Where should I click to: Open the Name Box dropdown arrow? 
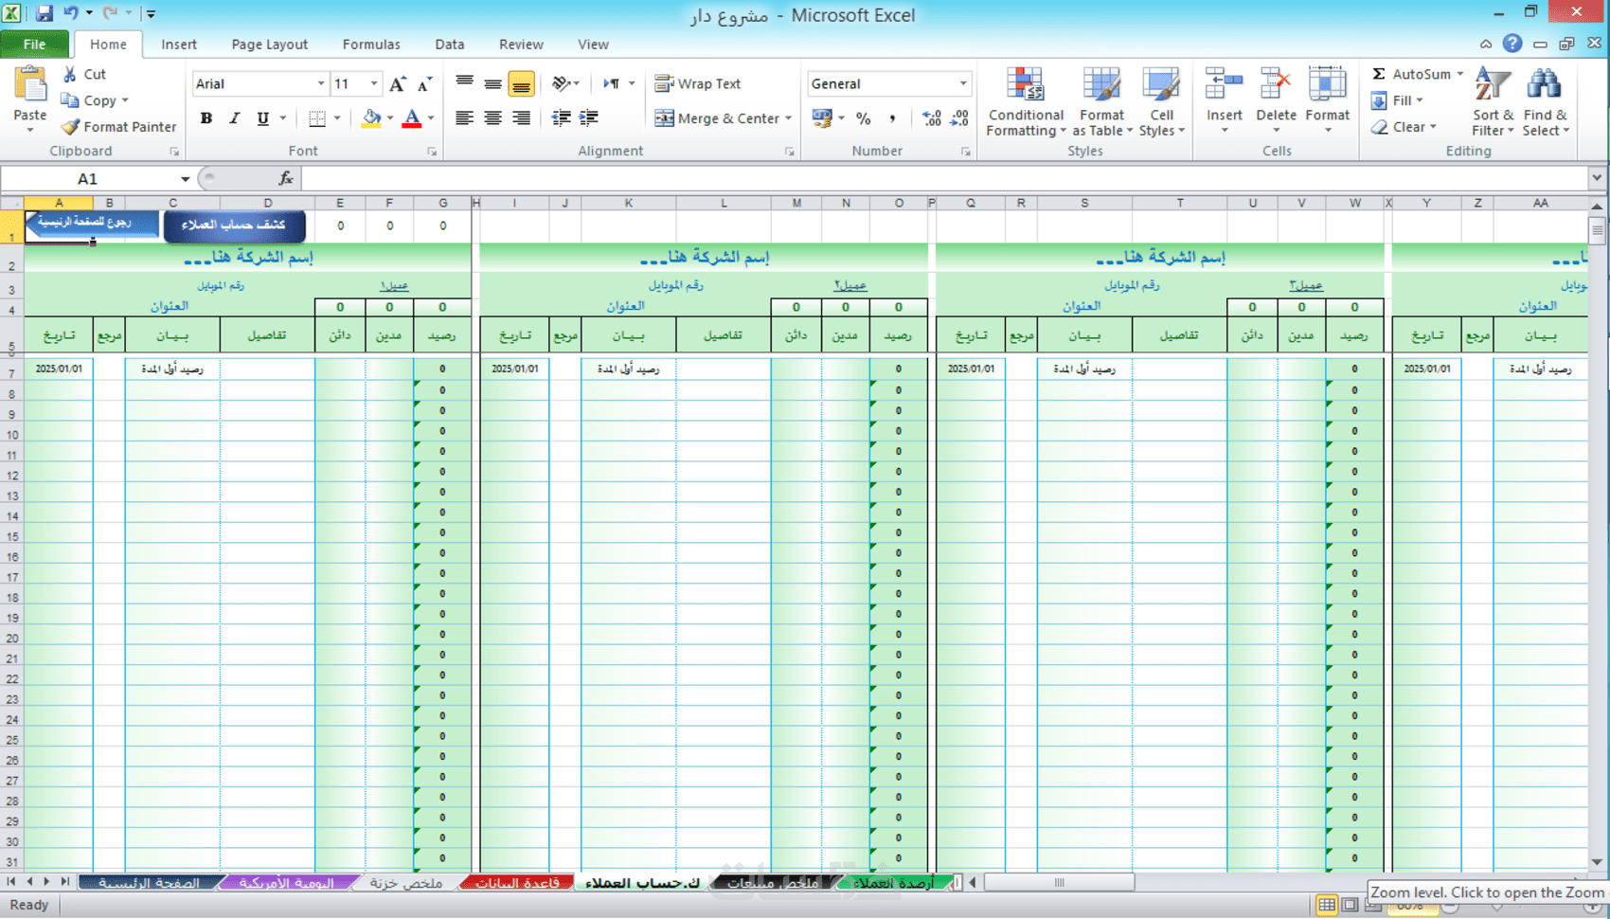[x=185, y=179]
